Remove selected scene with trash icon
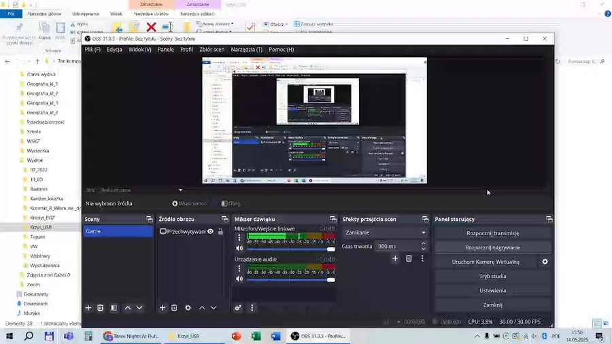The height and width of the screenshot is (344, 612). point(101,308)
